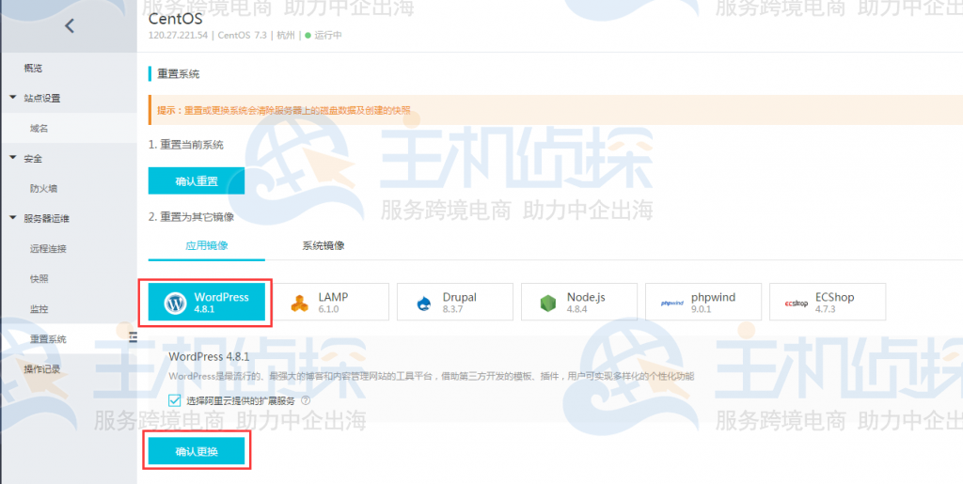The height and width of the screenshot is (484, 963).
Task: Click the back arrow in sidebar
Action: click(x=69, y=26)
